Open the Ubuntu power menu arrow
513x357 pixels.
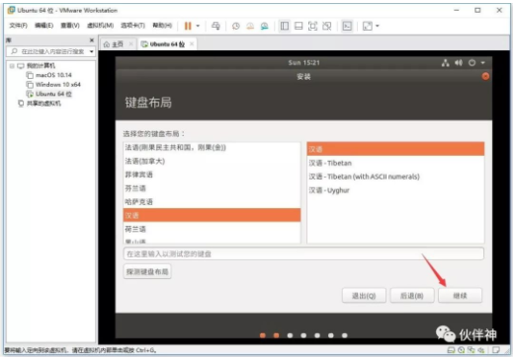482,63
